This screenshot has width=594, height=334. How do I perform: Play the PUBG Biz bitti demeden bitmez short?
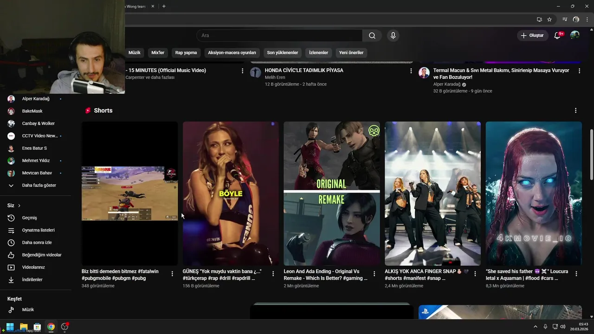pos(130,193)
